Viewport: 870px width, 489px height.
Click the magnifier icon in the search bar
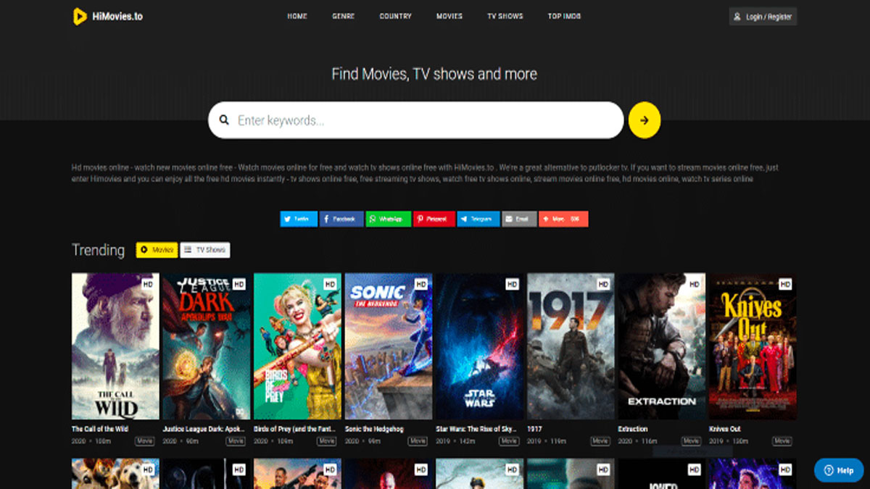[225, 120]
